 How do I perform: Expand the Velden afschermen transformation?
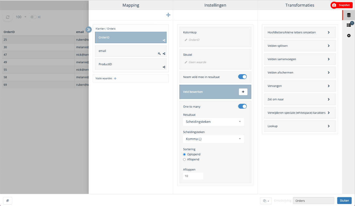(x=300, y=72)
